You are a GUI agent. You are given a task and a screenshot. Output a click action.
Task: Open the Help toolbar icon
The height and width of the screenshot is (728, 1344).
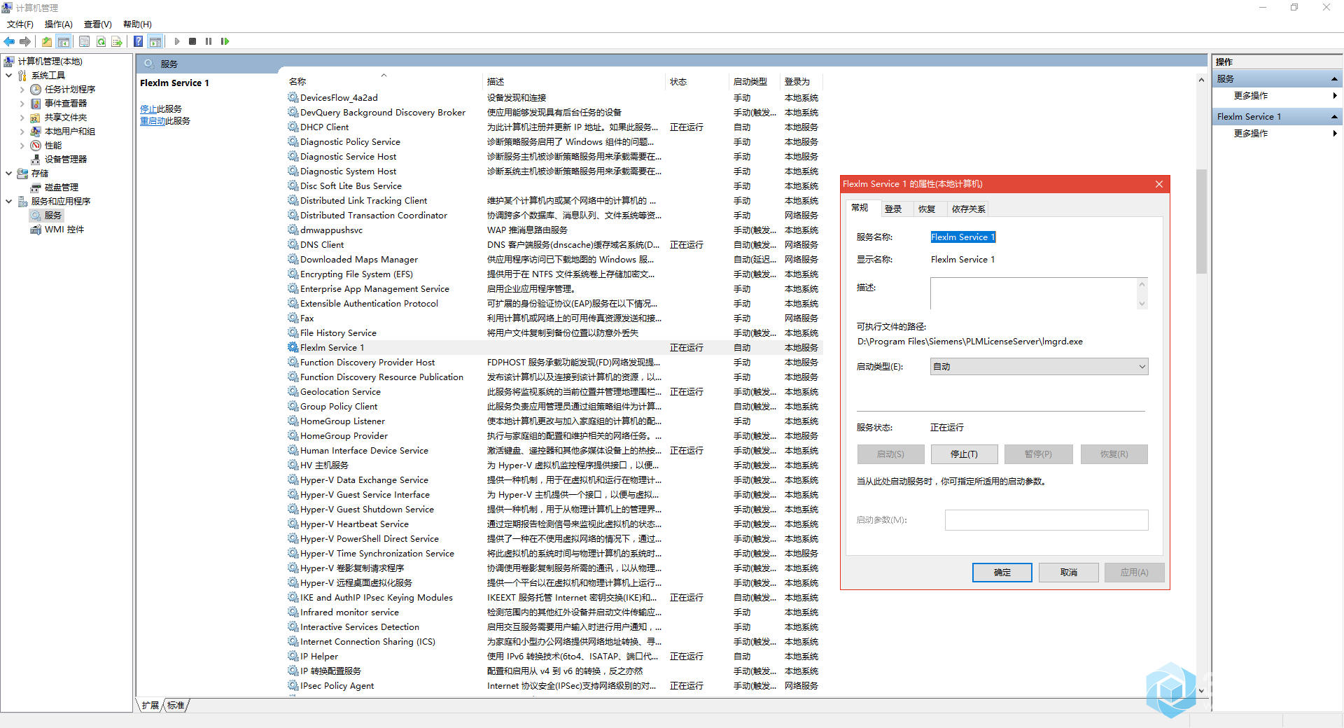[139, 41]
